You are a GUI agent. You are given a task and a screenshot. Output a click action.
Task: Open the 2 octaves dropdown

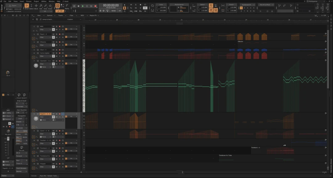pyautogui.click(x=22, y=128)
